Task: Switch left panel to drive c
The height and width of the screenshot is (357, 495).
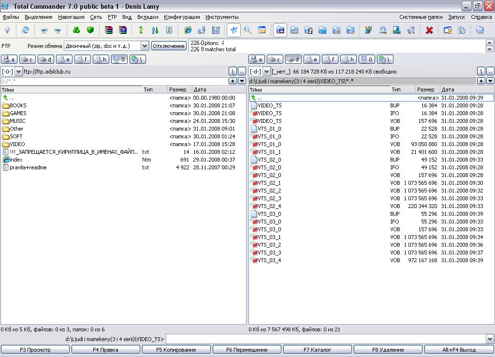Action: pyautogui.click(x=27, y=59)
